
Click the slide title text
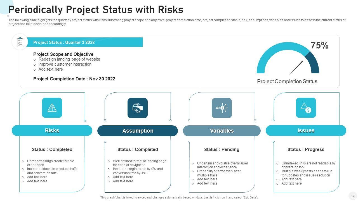point(96,10)
